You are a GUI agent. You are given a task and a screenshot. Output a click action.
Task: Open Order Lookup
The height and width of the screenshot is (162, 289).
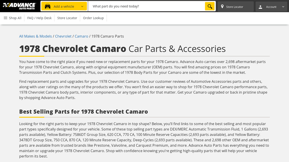(93, 18)
